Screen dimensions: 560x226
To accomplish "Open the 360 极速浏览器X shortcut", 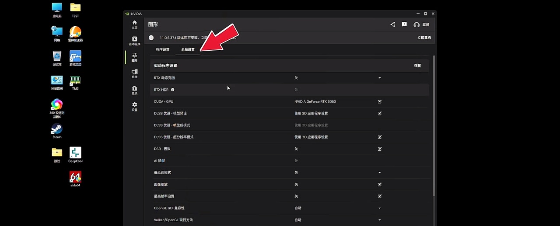I will [57, 108].
